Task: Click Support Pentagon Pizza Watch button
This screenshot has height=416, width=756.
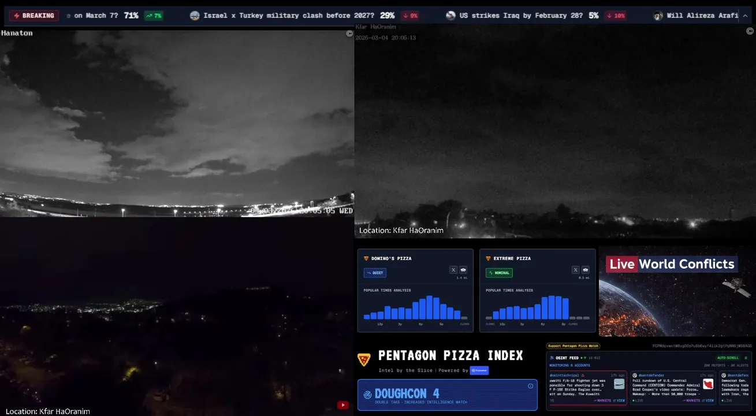Action: [573, 346]
